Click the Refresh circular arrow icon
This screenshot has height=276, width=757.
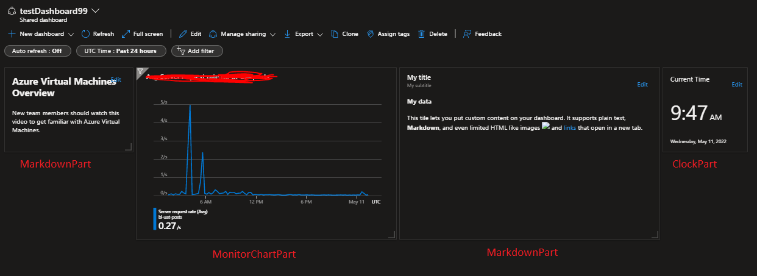(x=85, y=34)
